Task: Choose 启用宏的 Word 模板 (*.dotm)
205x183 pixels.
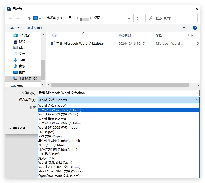Action: click(x=119, y=123)
